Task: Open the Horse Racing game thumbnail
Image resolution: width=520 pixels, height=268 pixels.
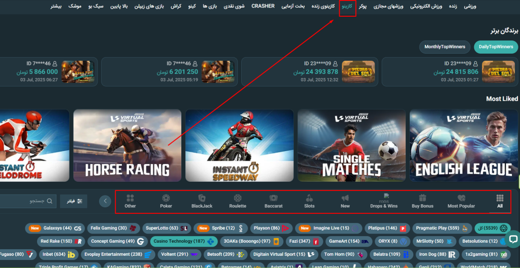Action: 127,145
